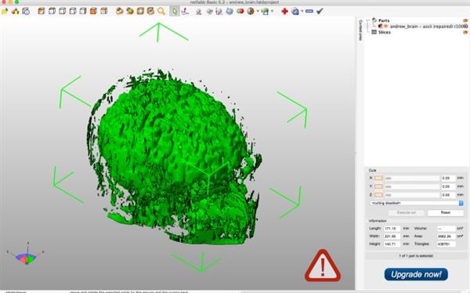
Task: Open dropdown arrow beside the globe icon
Action: tap(272, 12)
